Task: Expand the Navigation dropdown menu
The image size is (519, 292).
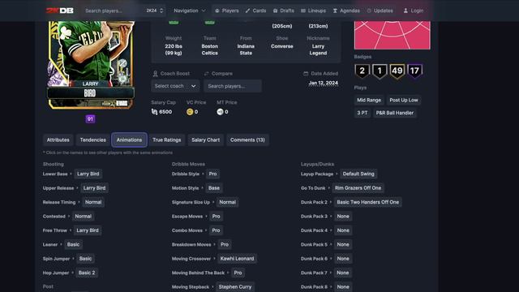Action: (x=190, y=11)
